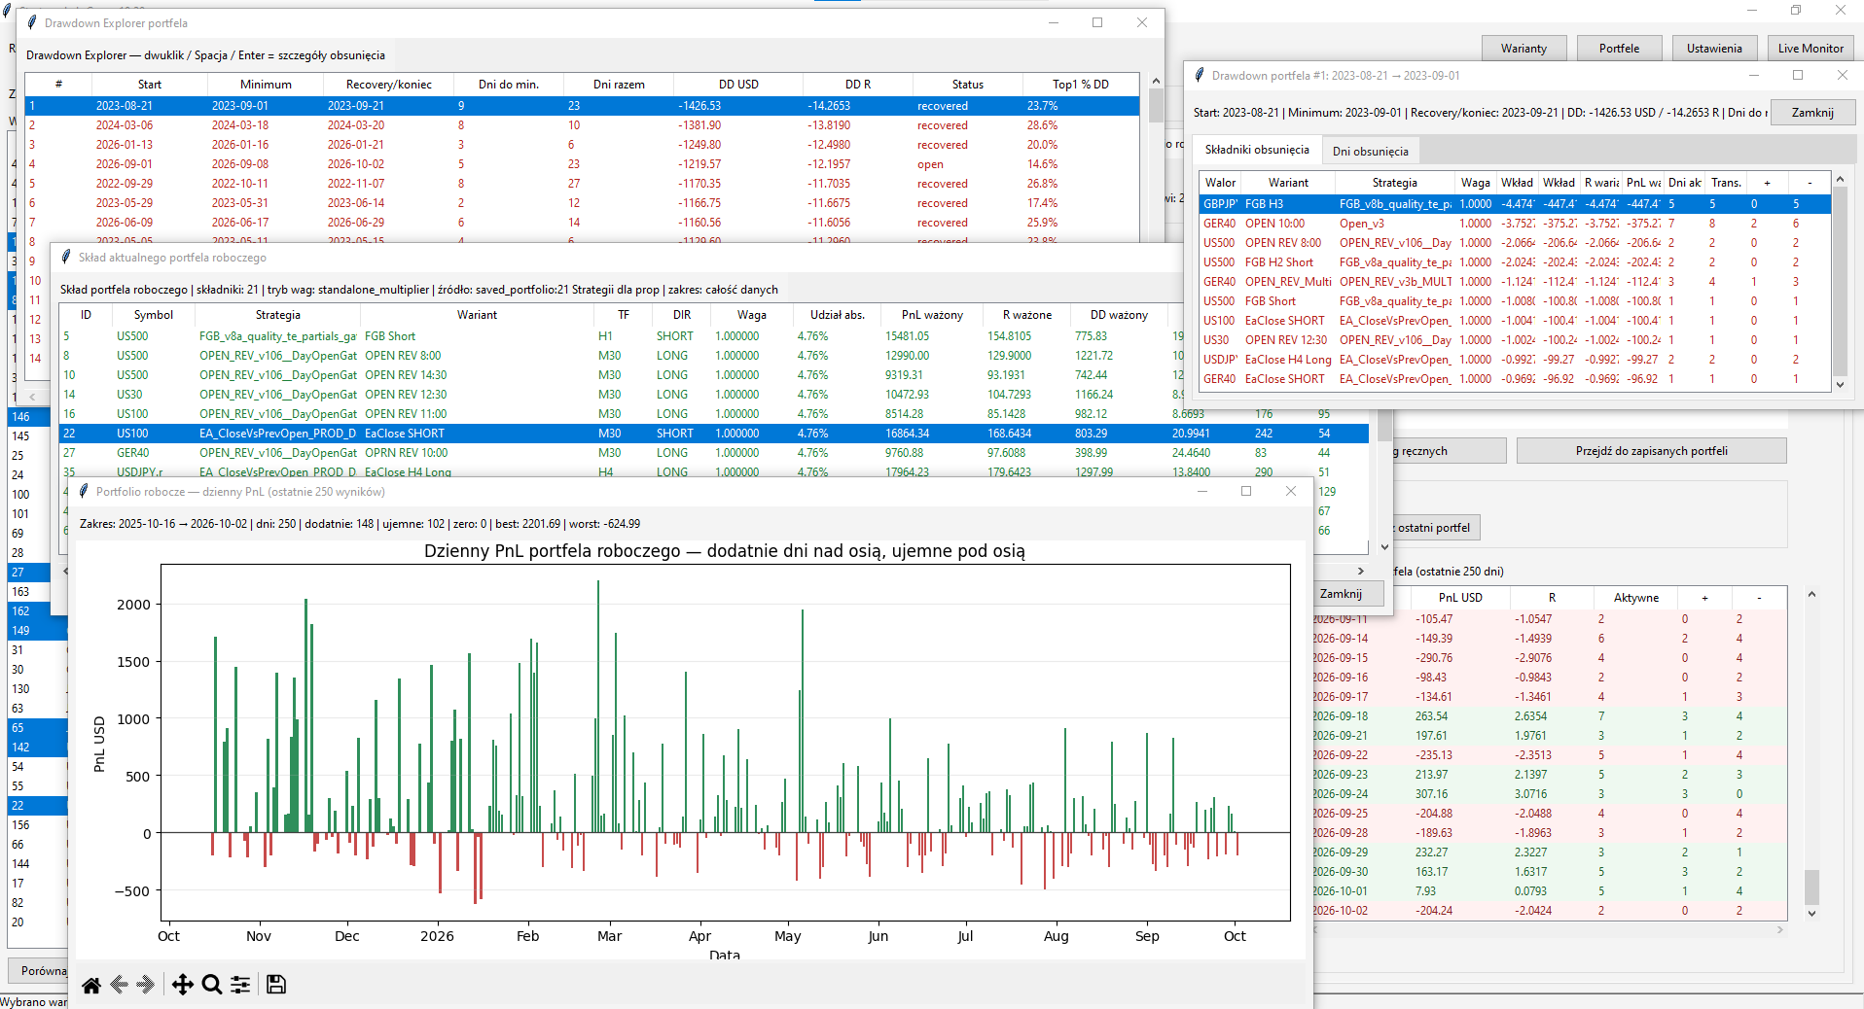Viewport: 1864px width, 1009px height.
Task: Open the Portfele section button
Action: [1619, 49]
